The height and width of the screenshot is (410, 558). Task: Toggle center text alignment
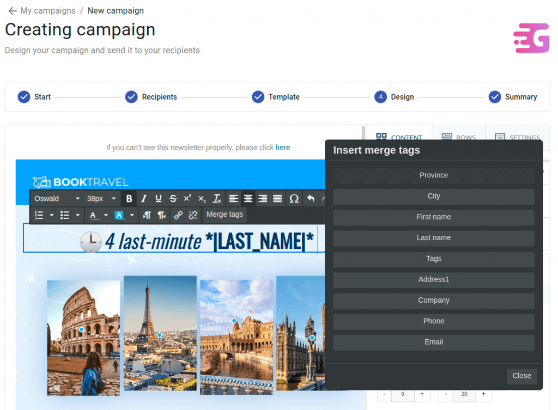pos(248,199)
